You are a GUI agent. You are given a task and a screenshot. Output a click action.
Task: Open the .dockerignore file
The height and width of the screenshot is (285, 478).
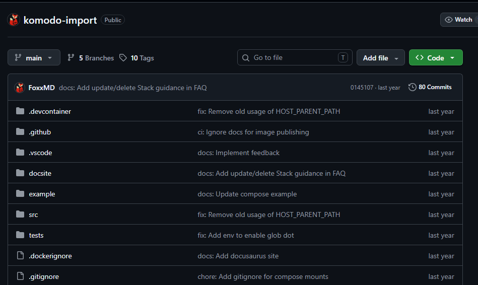(50, 256)
